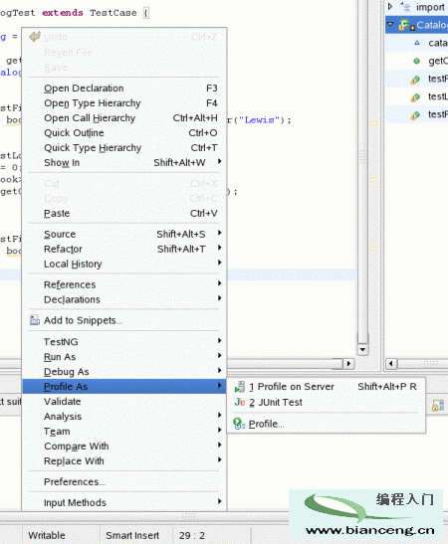
Task: Click the Smart Insert status bar field
Action: point(132,535)
